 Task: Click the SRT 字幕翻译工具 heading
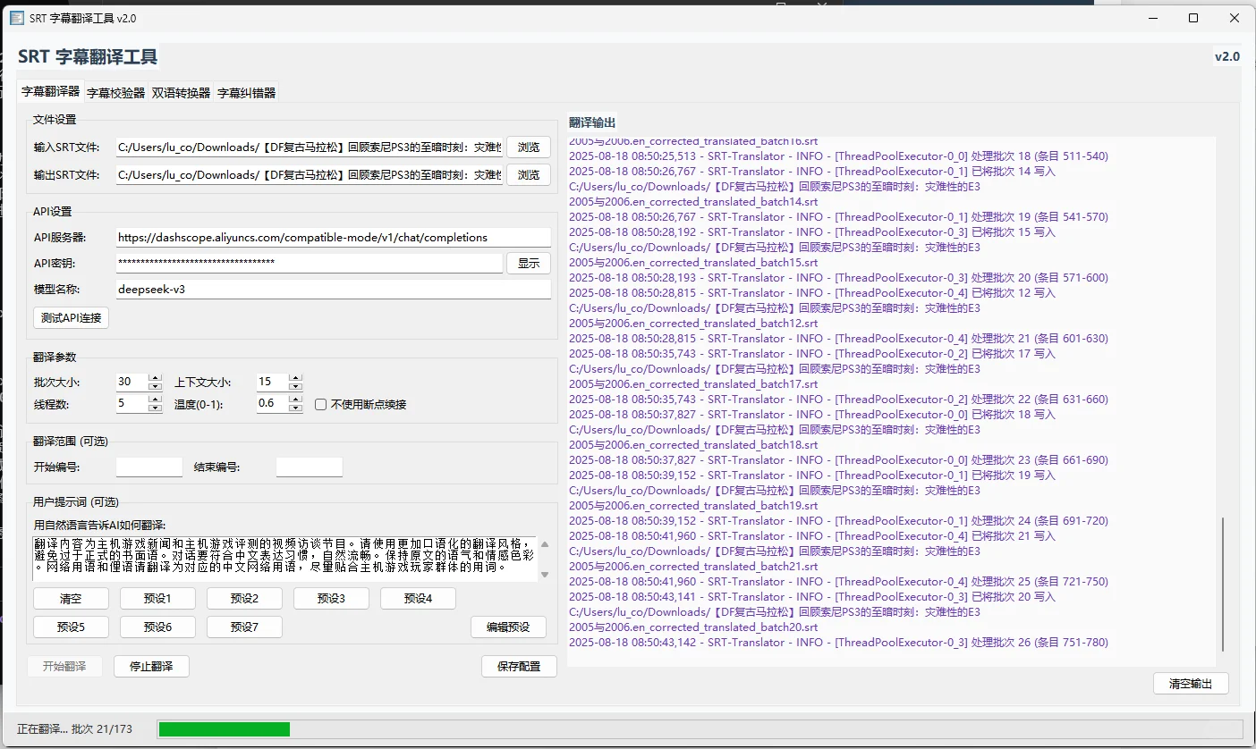point(88,57)
